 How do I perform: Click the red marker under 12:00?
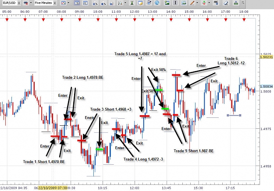coord(135,20)
